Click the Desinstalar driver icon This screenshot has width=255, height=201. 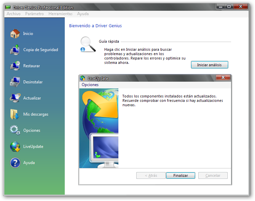click(15, 82)
